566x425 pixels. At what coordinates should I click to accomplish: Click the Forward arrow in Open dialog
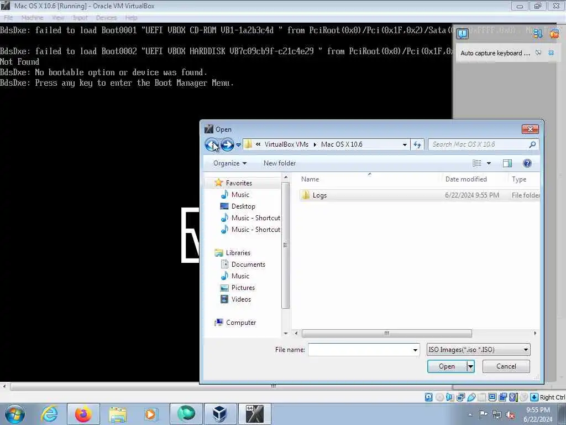(x=227, y=144)
